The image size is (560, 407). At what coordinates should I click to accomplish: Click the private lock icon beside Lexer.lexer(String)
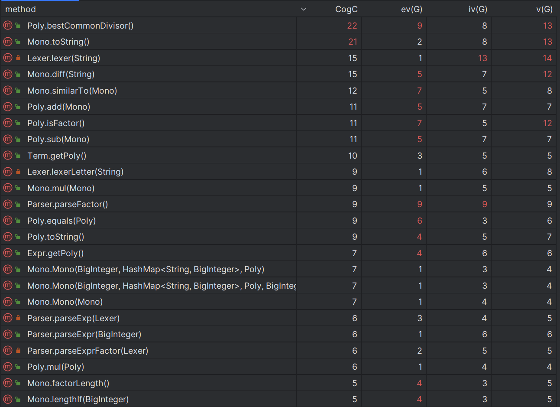[18, 58]
